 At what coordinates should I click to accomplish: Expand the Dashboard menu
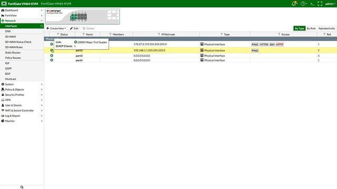tap(22, 10)
